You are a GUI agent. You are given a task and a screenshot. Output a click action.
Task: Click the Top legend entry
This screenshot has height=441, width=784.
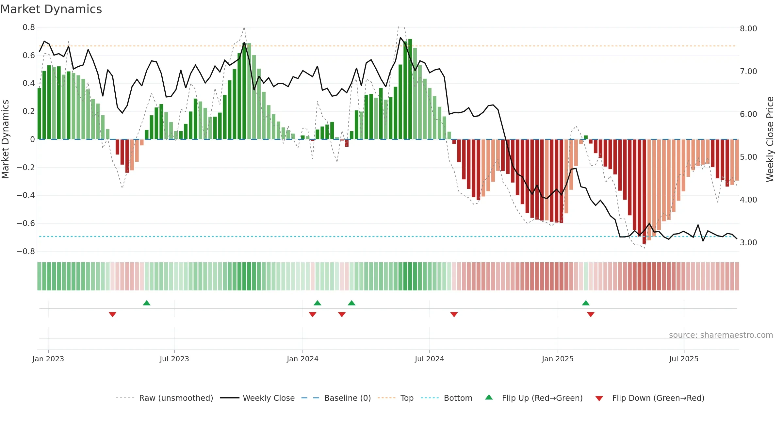(x=396, y=398)
